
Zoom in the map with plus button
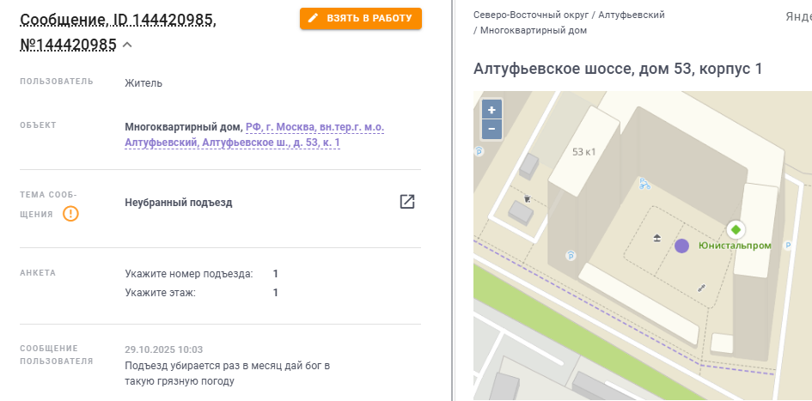491,110
